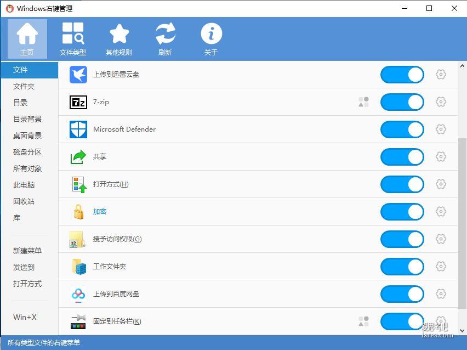The height and width of the screenshot is (350, 467).
Task: Open settings gear for 工作文件夹
Action: (x=441, y=266)
